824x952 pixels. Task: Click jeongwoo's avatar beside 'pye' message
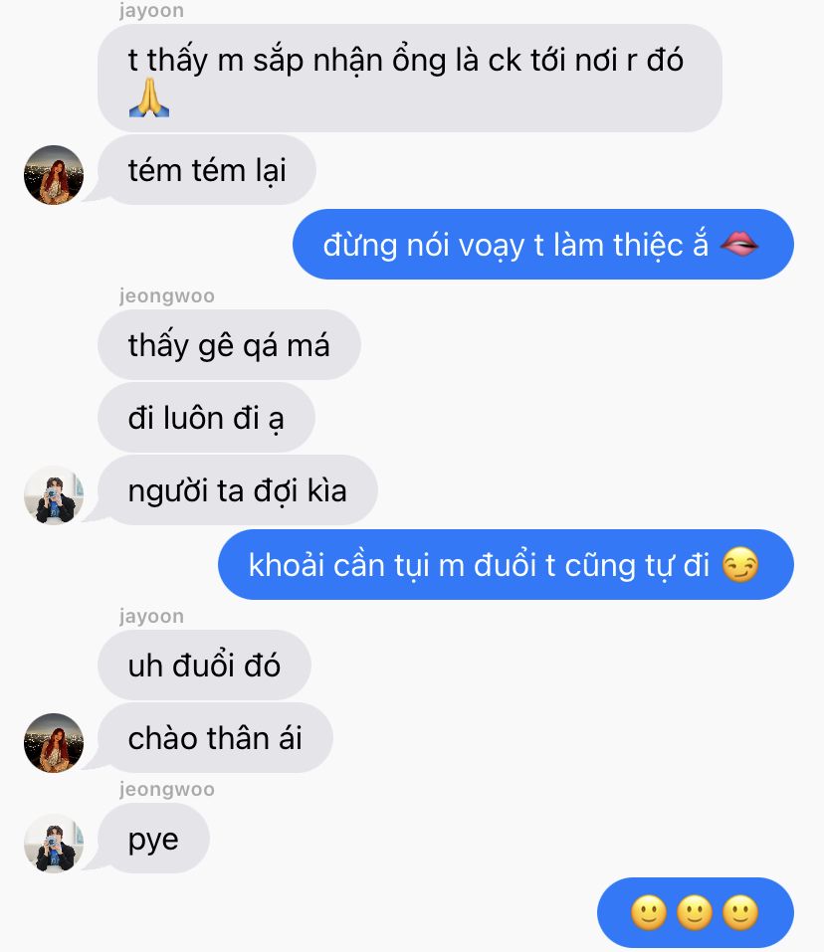[54, 844]
